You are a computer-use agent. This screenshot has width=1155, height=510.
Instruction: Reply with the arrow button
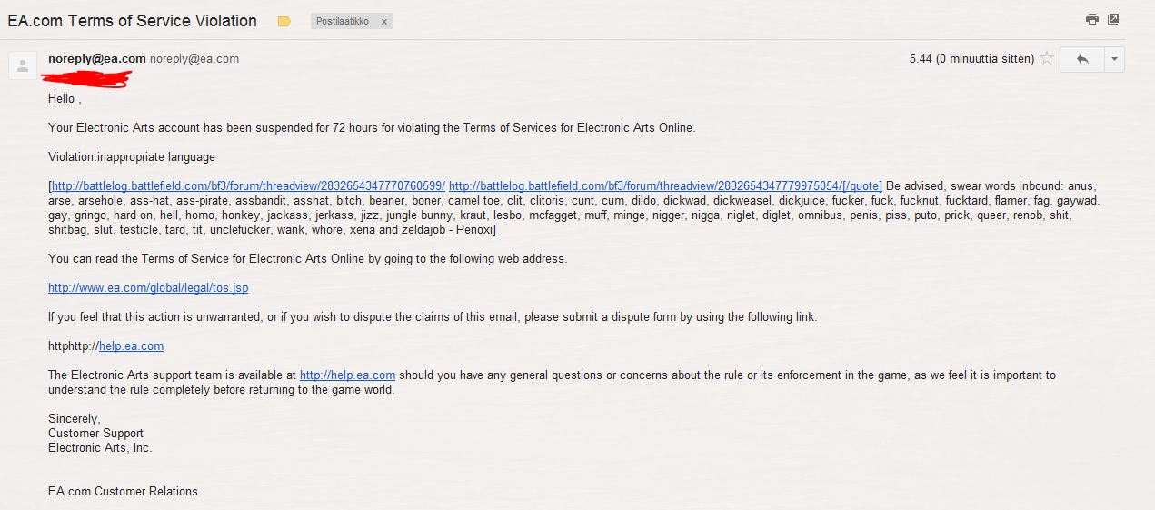click(1081, 59)
